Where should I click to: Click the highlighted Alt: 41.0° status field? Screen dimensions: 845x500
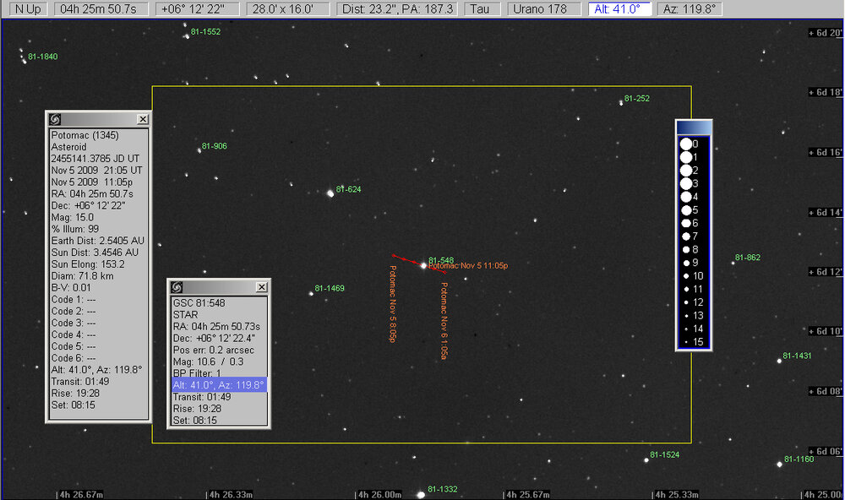pos(619,8)
